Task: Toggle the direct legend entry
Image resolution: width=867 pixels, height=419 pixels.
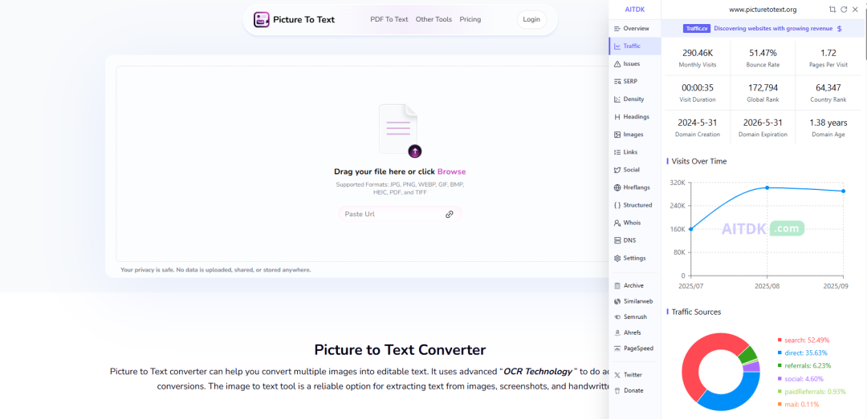Action: point(802,353)
